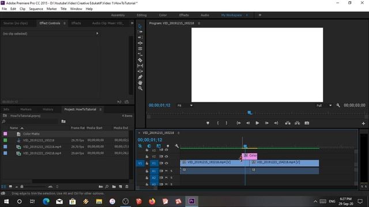
Task: Select the Hand tool
Action: pos(140,83)
